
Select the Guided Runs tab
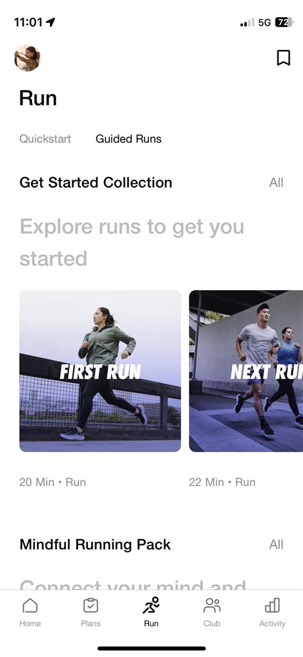coord(128,139)
